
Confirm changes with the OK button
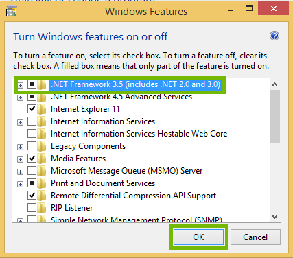pyautogui.click(x=198, y=237)
